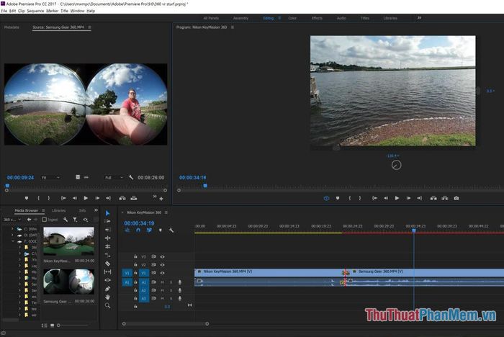The image size is (504, 337).
Task: Toggle V3 track output eye
Action: (162, 256)
